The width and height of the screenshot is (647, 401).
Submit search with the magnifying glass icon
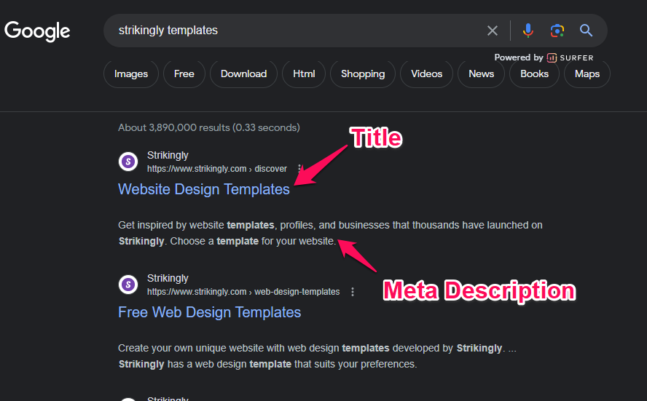[x=586, y=31]
